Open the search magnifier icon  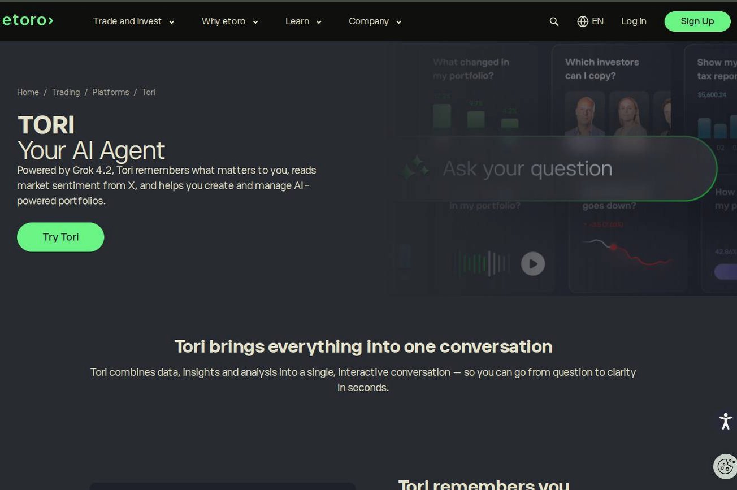(x=554, y=21)
